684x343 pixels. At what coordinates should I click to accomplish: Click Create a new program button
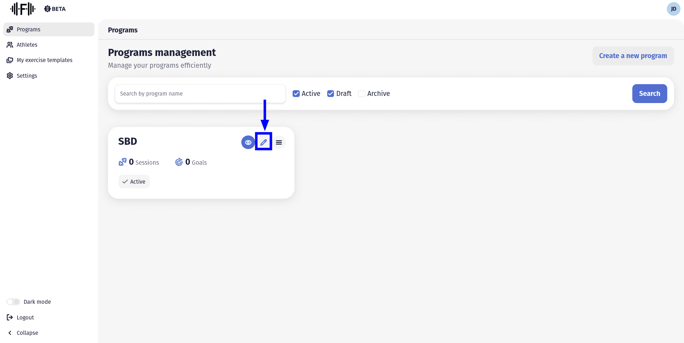click(x=633, y=56)
